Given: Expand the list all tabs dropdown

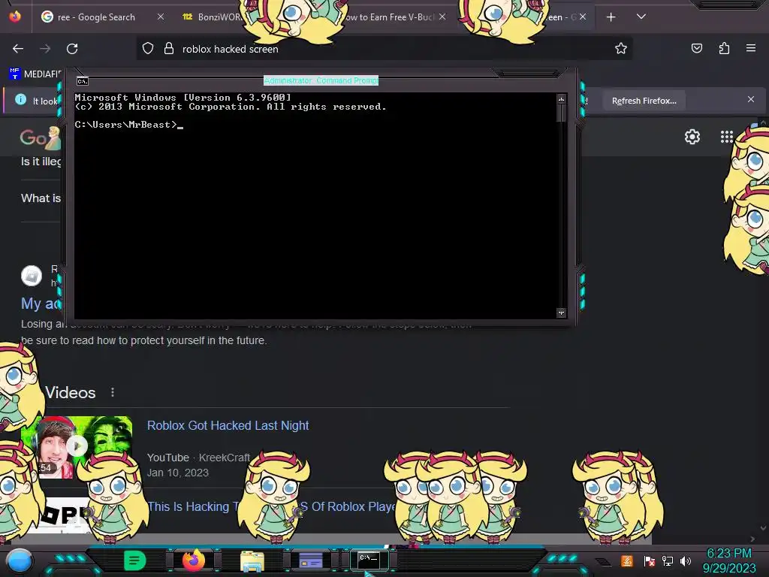Looking at the screenshot, I should coord(641,17).
